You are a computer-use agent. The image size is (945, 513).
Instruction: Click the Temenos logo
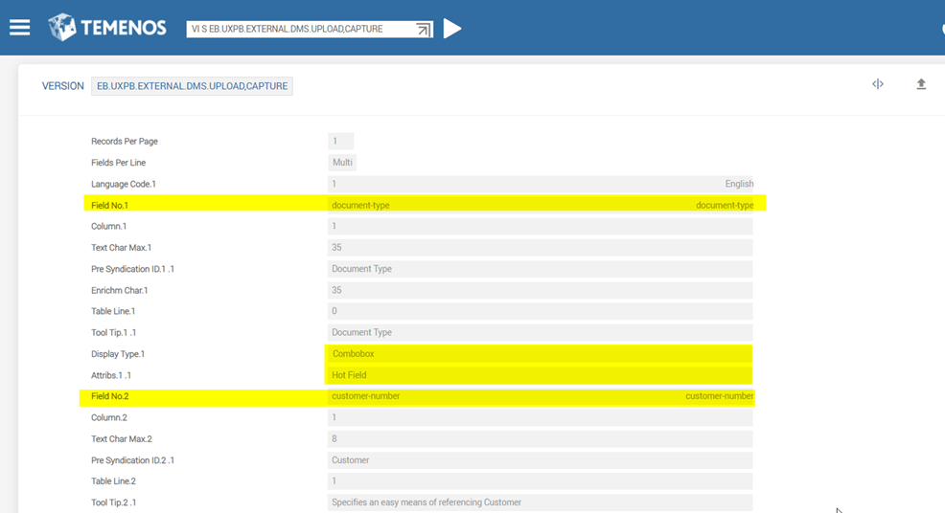107,28
